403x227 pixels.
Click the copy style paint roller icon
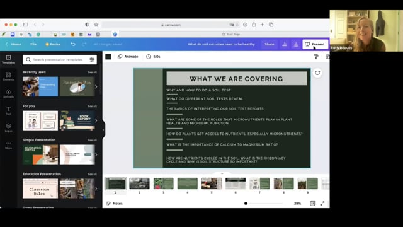[x=316, y=57]
